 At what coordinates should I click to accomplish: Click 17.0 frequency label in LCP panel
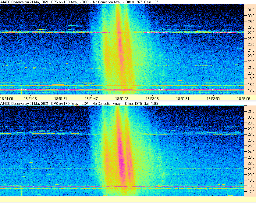251,192
